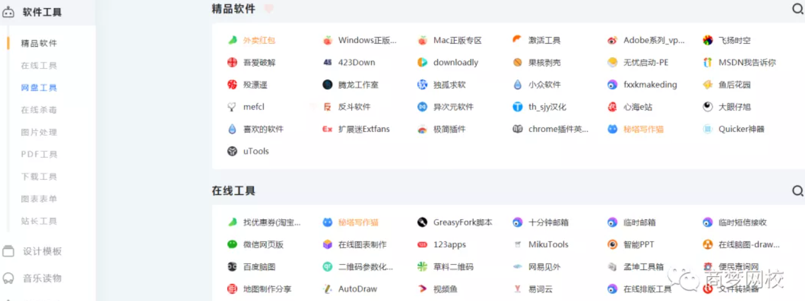Open 秘塔写作猫 in the 精品软件 section
The width and height of the screenshot is (805, 301).
pos(643,129)
